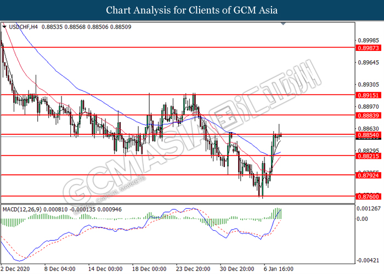This screenshot has height=274, width=384.
Task: Click the chart shift marker triangle at top
Action: [x=284, y=24]
